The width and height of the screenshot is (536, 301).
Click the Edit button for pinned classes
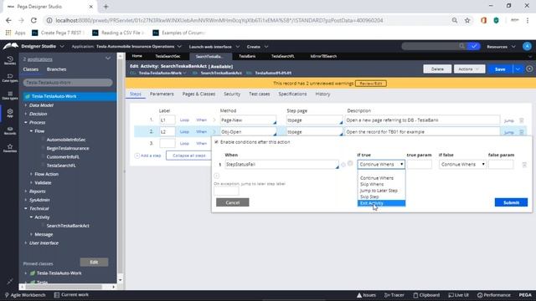coord(94,262)
